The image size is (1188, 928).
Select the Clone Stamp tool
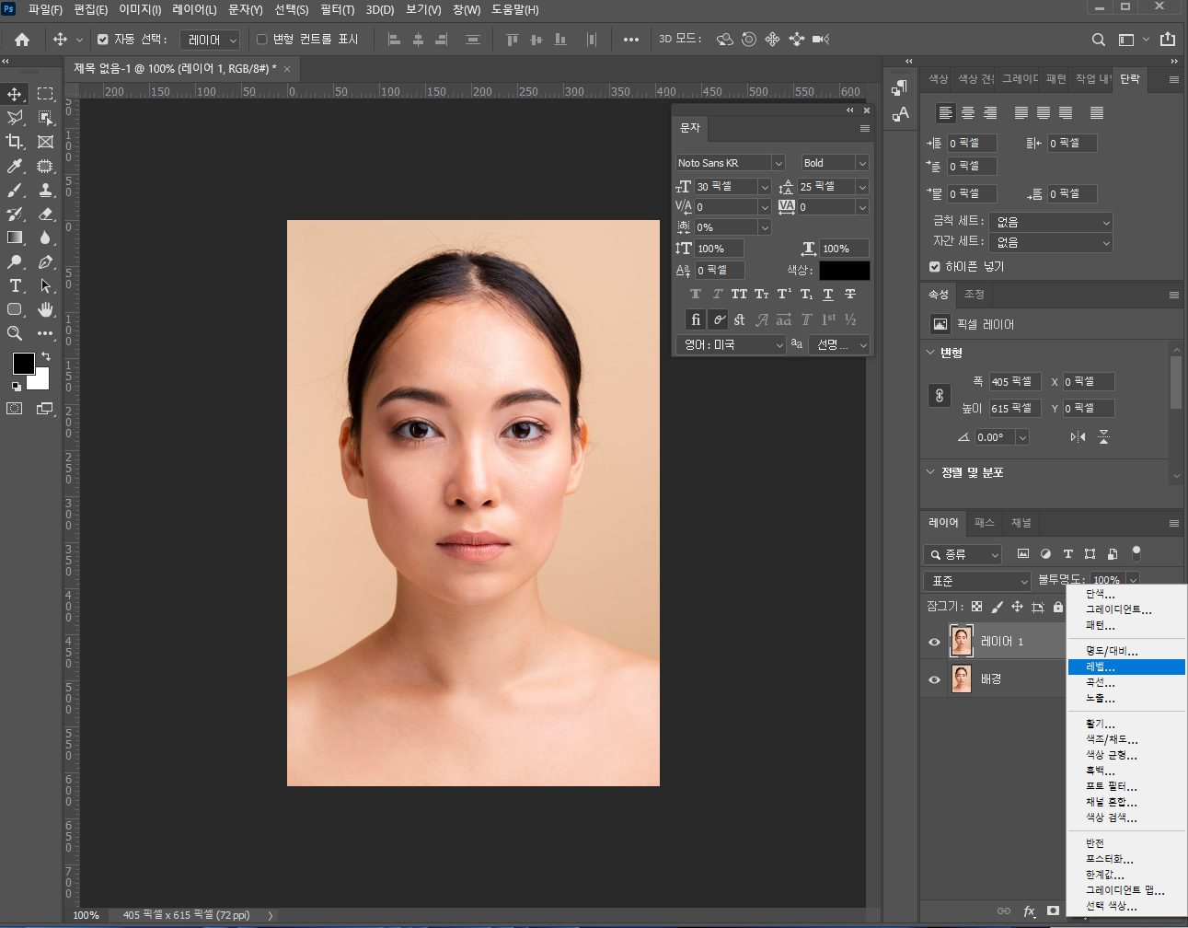(x=45, y=190)
